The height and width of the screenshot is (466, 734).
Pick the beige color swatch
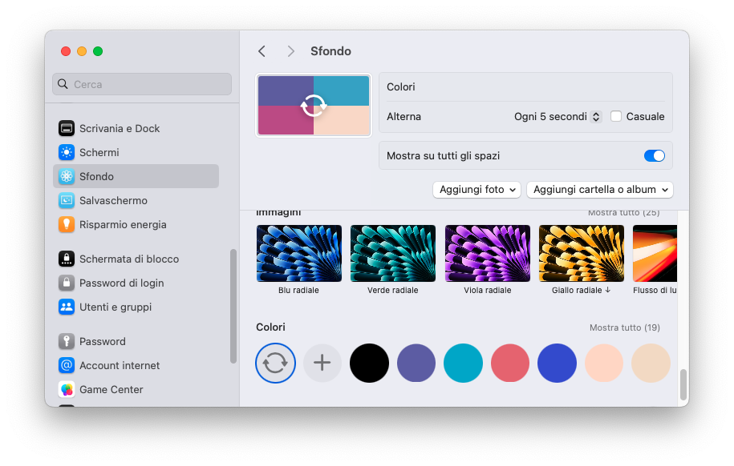click(651, 364)
